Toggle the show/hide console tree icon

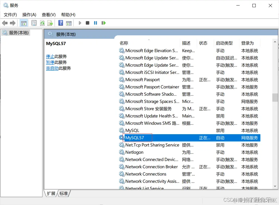[24, 23]
